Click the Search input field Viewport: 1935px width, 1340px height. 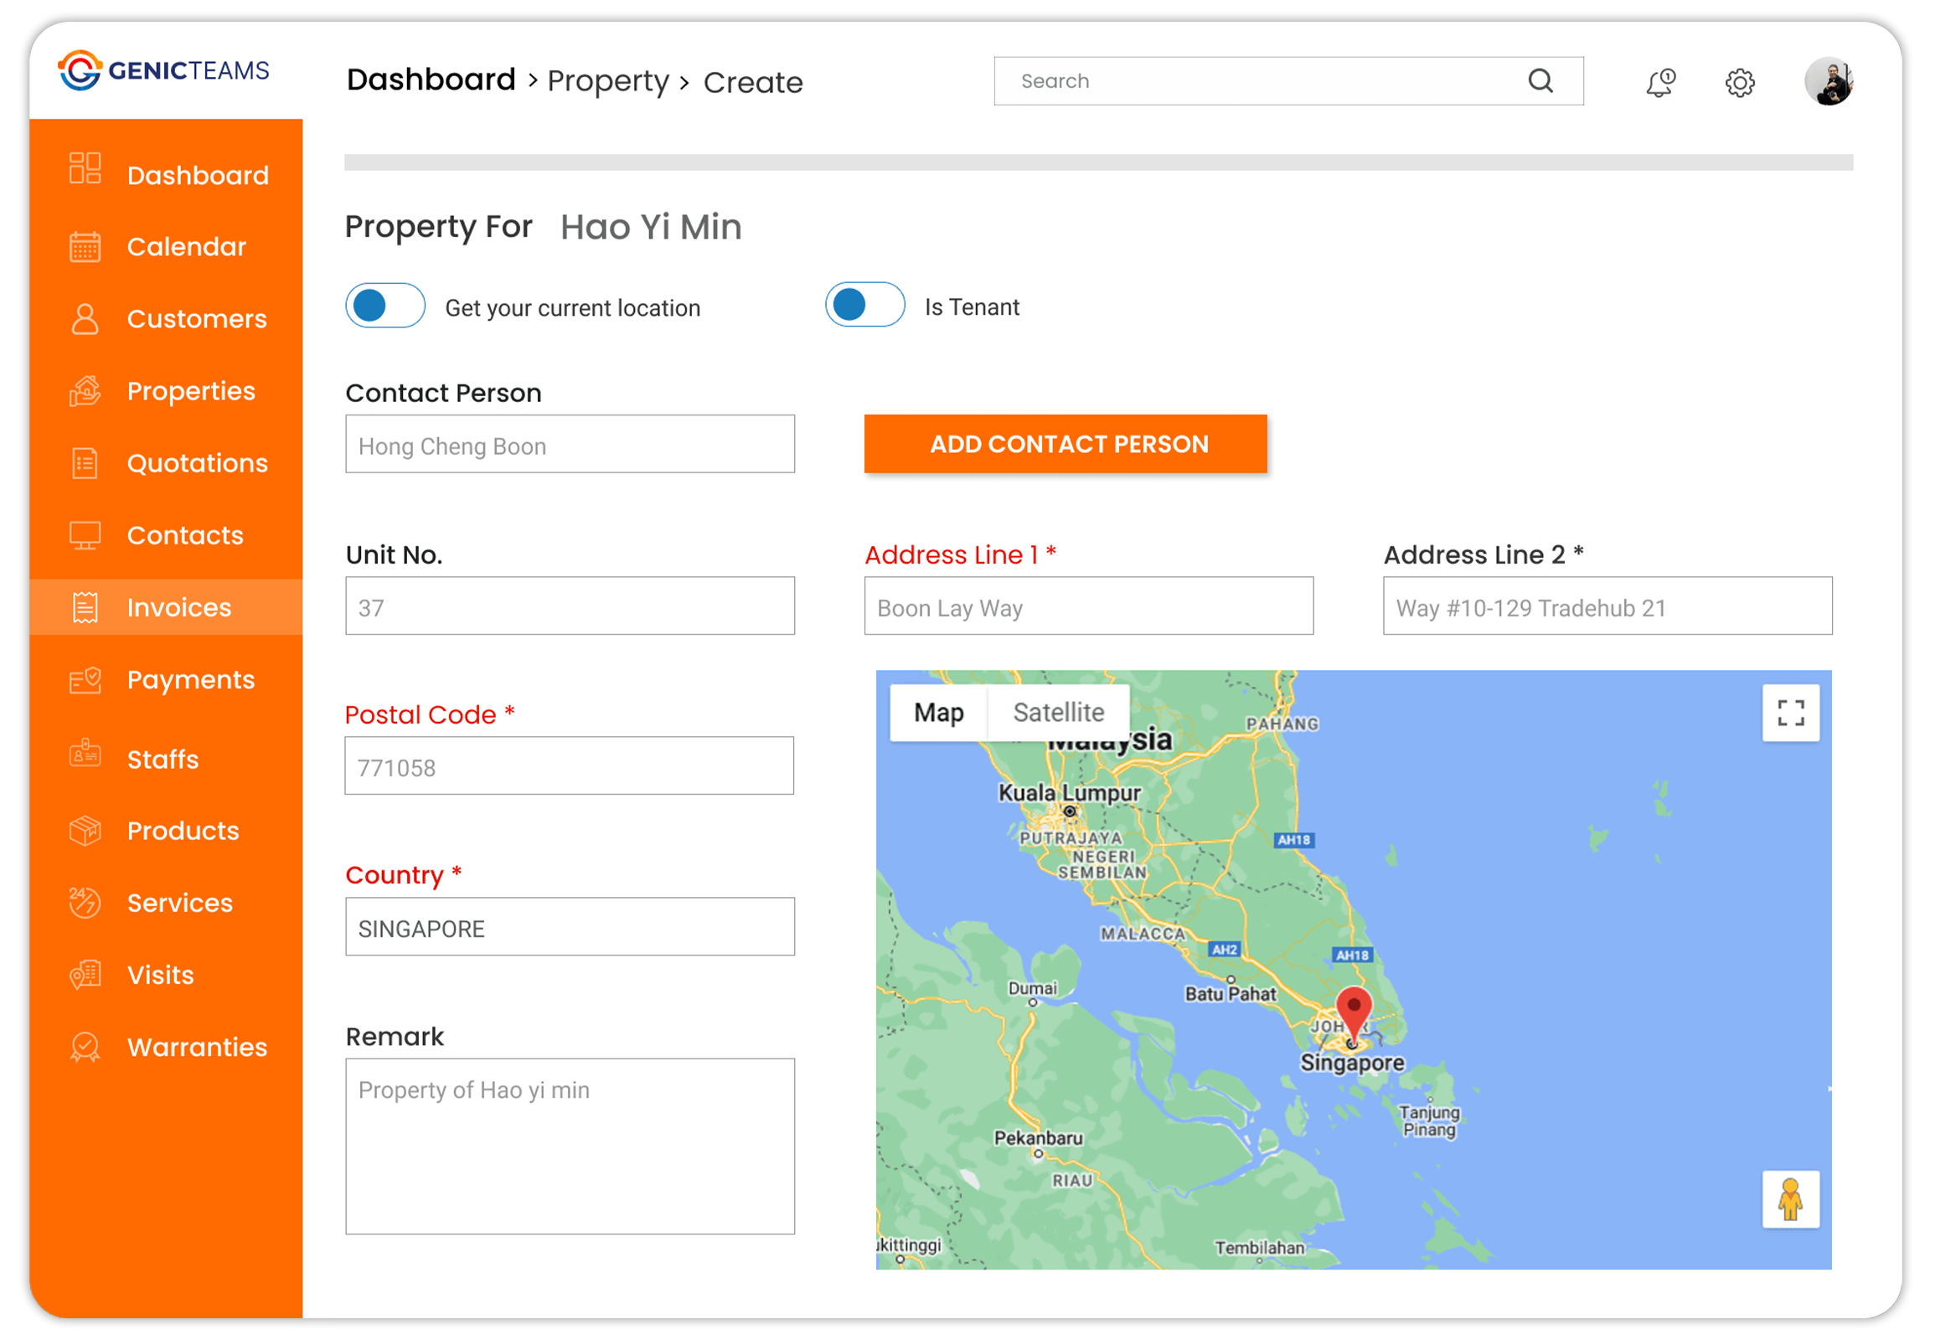point(1289,81)
